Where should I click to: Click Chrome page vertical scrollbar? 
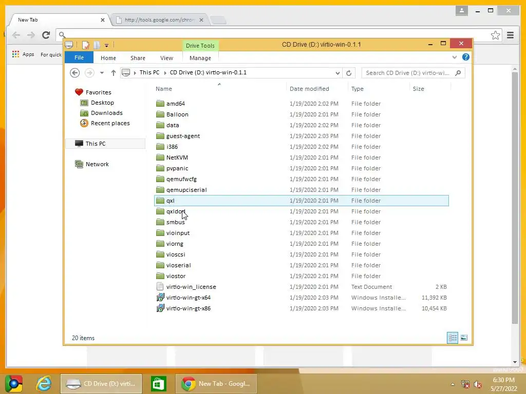pyautogui.click(x=515, y=198)
